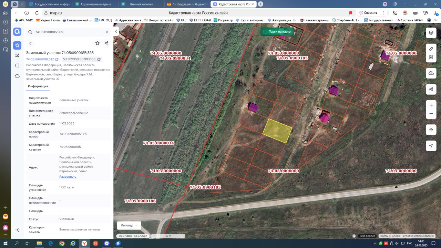Open the Сбербанк-АСТ bookmark
The height and width of the screenshot is (248, 441).
347,20
